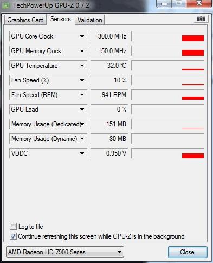Open the AMD Radeon HD 7900 Series selector
The height and width of the screenshot is (263, 213).
pyautogui.click(x=65, y=252)
